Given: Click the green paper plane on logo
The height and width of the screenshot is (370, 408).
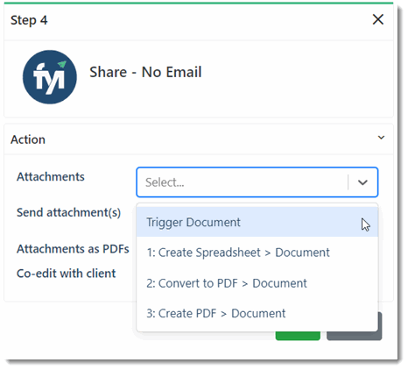Looking at the screenshot, I should pos(62,64).
